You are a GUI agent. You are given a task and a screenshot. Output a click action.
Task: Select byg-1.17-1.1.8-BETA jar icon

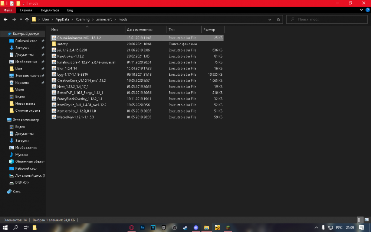[x=54, y=74]
